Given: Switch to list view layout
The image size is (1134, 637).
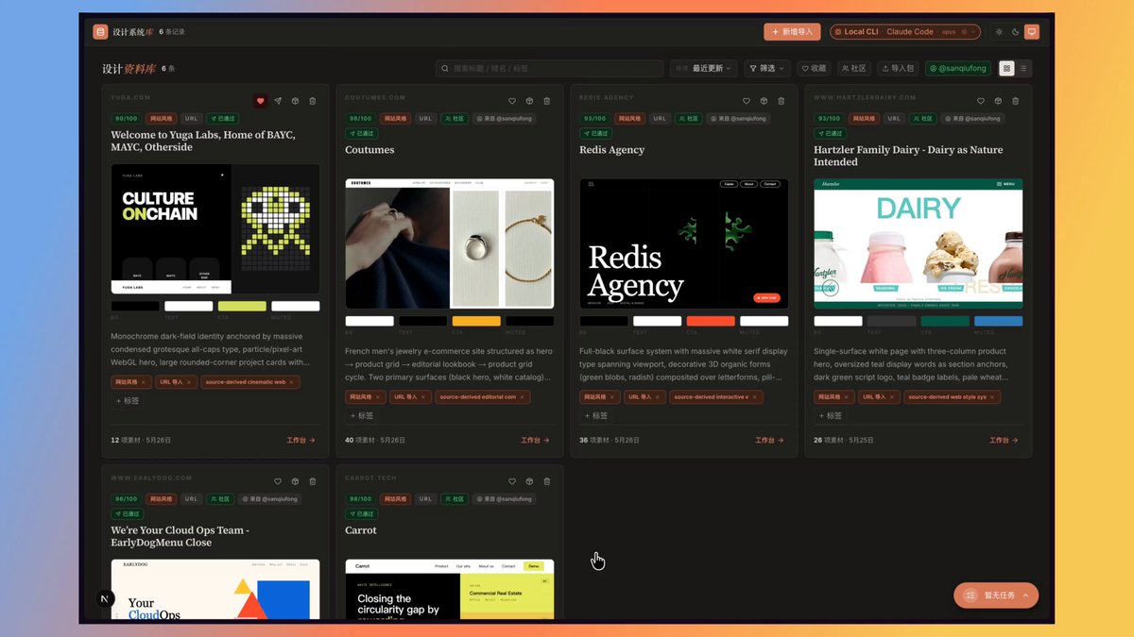Looking at the screenshot, I should click(1022, 68).
